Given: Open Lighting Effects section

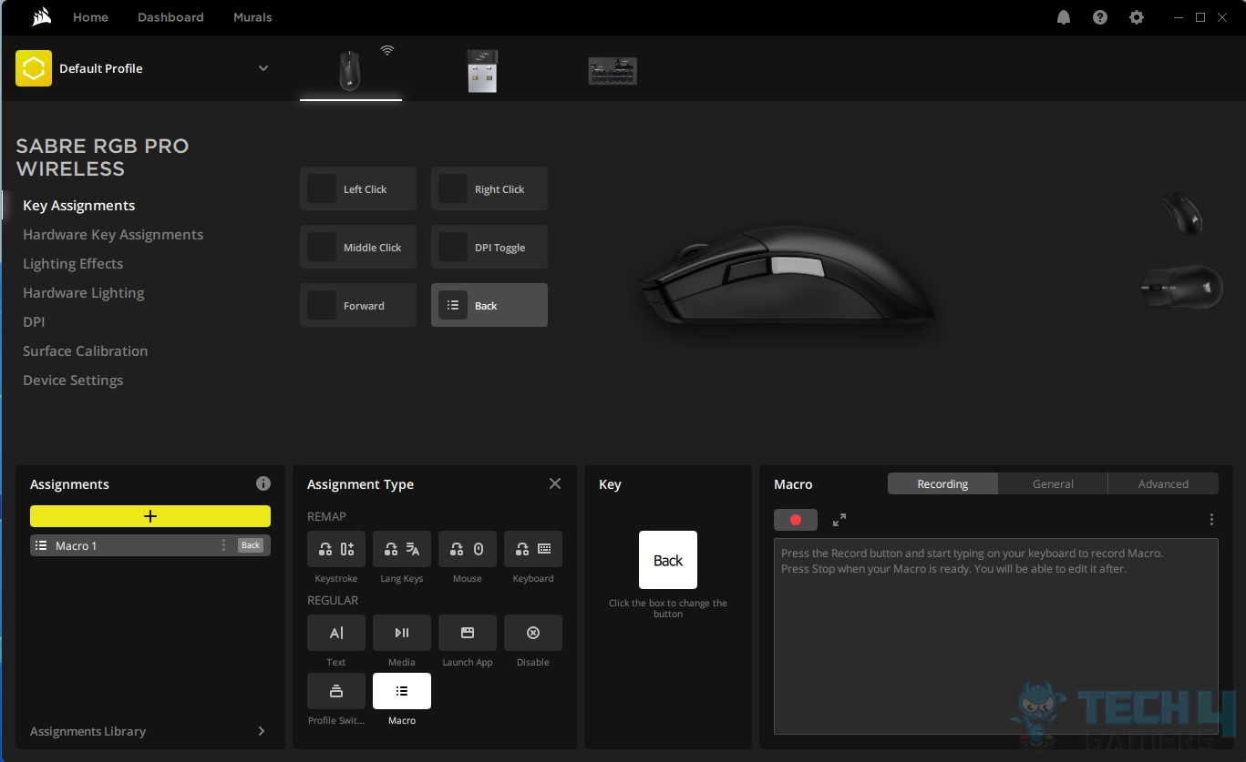Looking at the screenshot, I should click(73, 264).
